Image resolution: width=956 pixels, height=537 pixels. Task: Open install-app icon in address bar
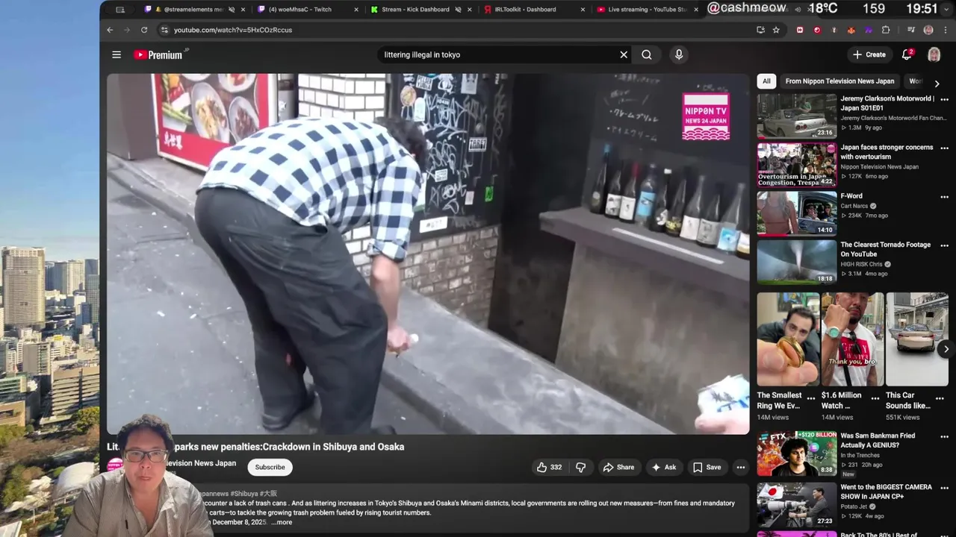(x=760, y=30)
